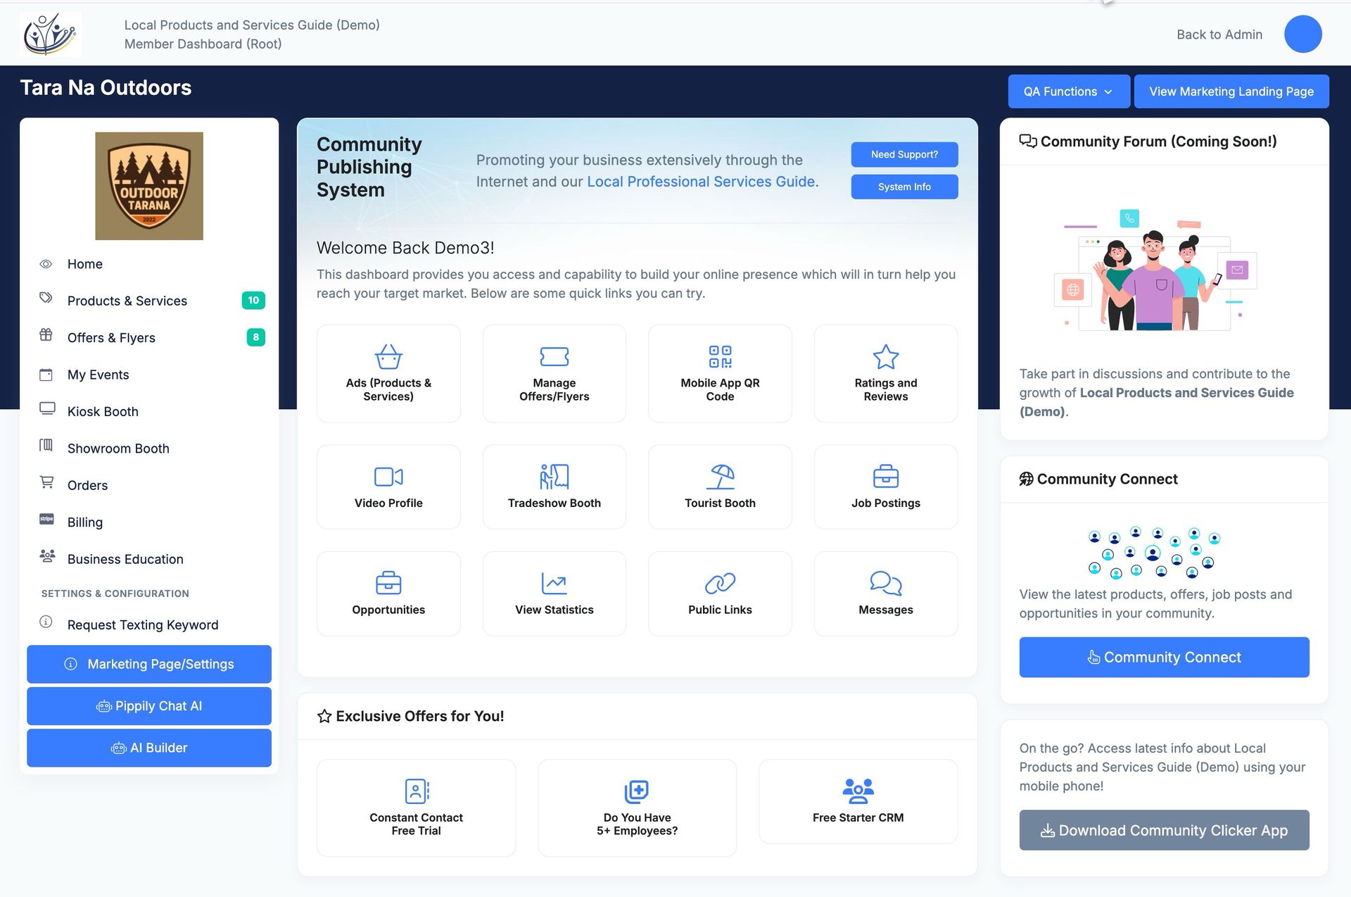Click the Tradeshow Booth icon

(554, 477)
